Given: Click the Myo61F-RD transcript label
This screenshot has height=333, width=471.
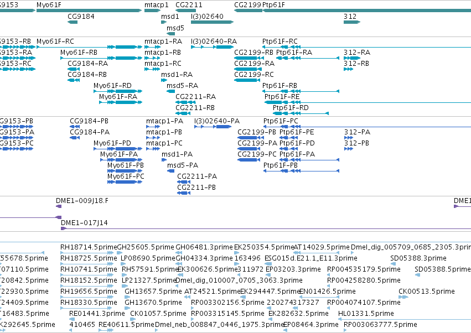Looking at the screenshot, I should [113, 86].
